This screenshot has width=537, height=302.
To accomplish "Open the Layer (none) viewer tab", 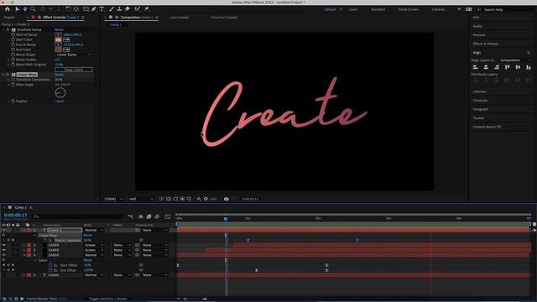I will click(179, 17).
